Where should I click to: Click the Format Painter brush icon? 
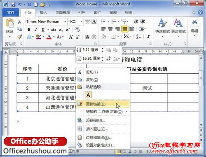point(19,37)
